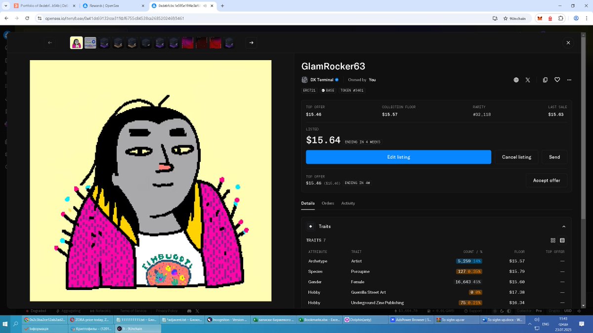Click the Underground Zine Publishing trait
The width and height of the screenshot is (593, 333).
coord(436,302)
